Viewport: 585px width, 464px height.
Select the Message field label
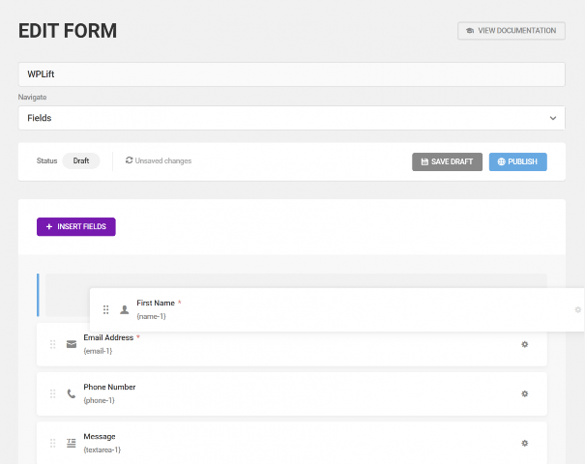100,436
